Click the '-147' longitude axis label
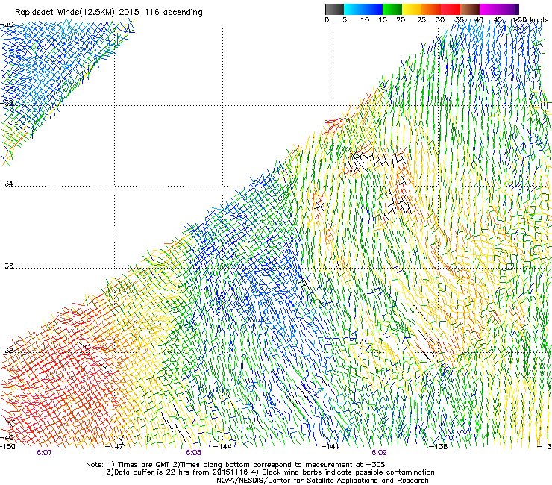The width and height of the screenshot is (552, 485). pyautogui.click(x=115, y=447)
